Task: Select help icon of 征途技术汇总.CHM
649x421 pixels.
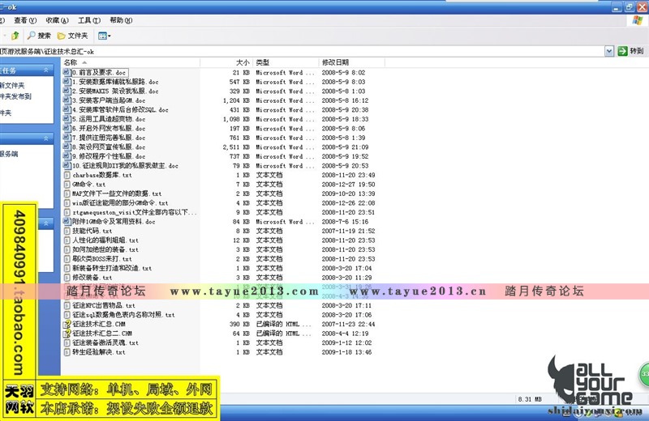Action: click(67, 324)
